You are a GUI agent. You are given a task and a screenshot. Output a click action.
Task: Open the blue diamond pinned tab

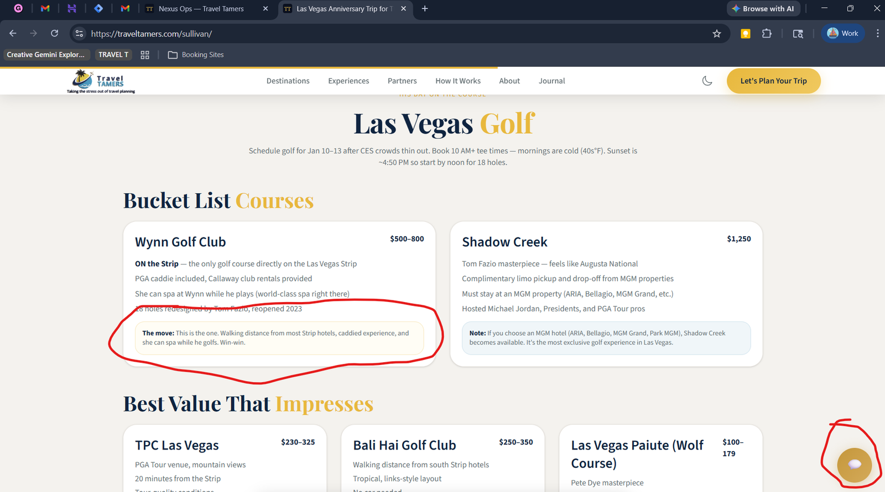(98, 8)
